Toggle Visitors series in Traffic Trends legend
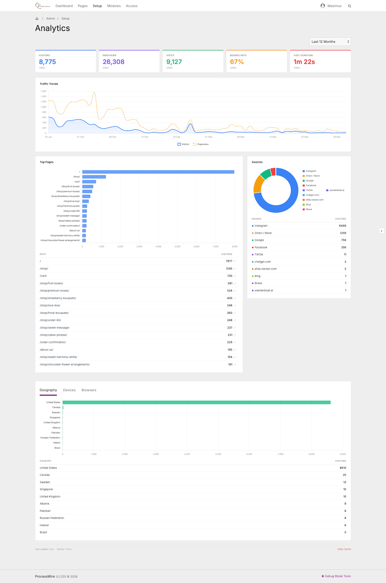The width and height of the screenshot is (386, 583). point(183,144)
